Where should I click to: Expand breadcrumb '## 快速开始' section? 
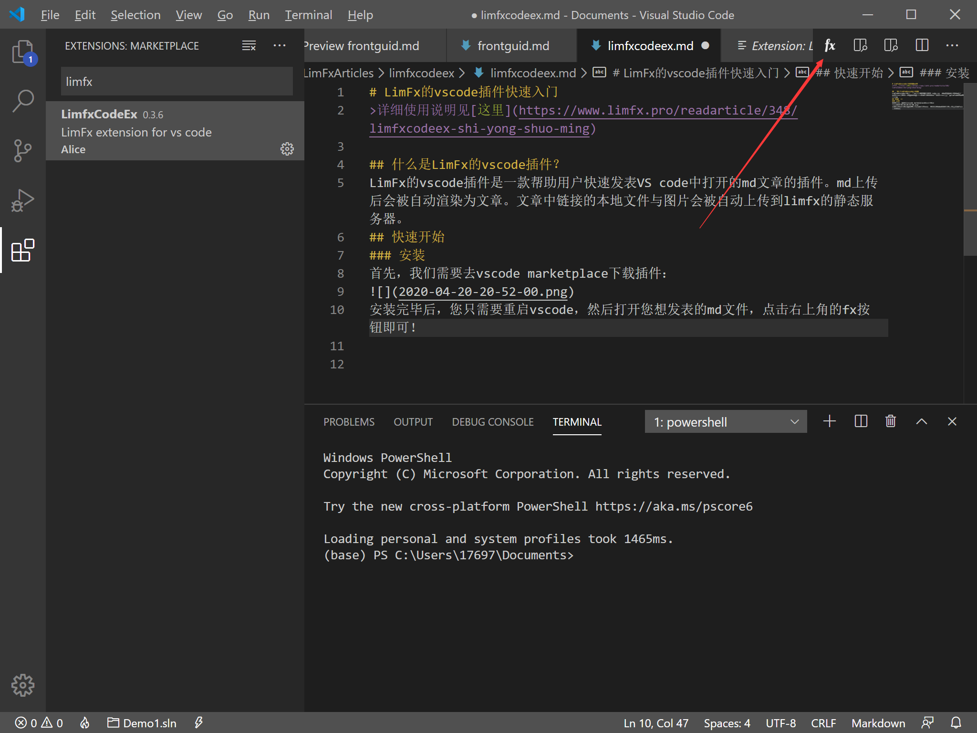click(840, 73)
